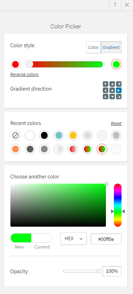The height and width of the screenshot is (294, 133).
Task: Pick the yellow recent color swatch
Action: (x=73, y=135)
